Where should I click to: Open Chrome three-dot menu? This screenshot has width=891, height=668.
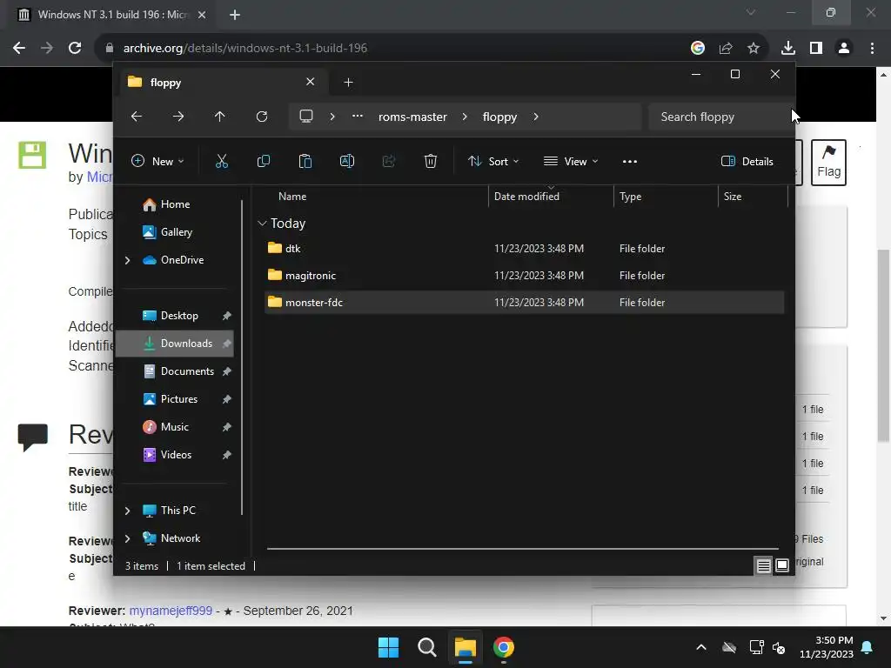[x=872, y=49]
